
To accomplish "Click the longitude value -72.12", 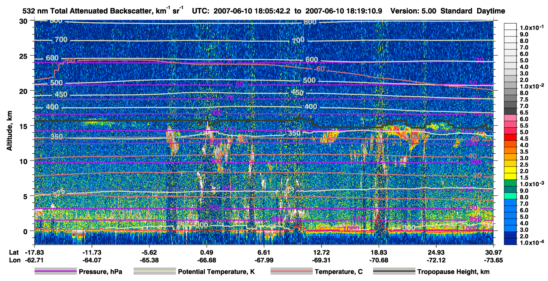I will [x=436, y=260].
